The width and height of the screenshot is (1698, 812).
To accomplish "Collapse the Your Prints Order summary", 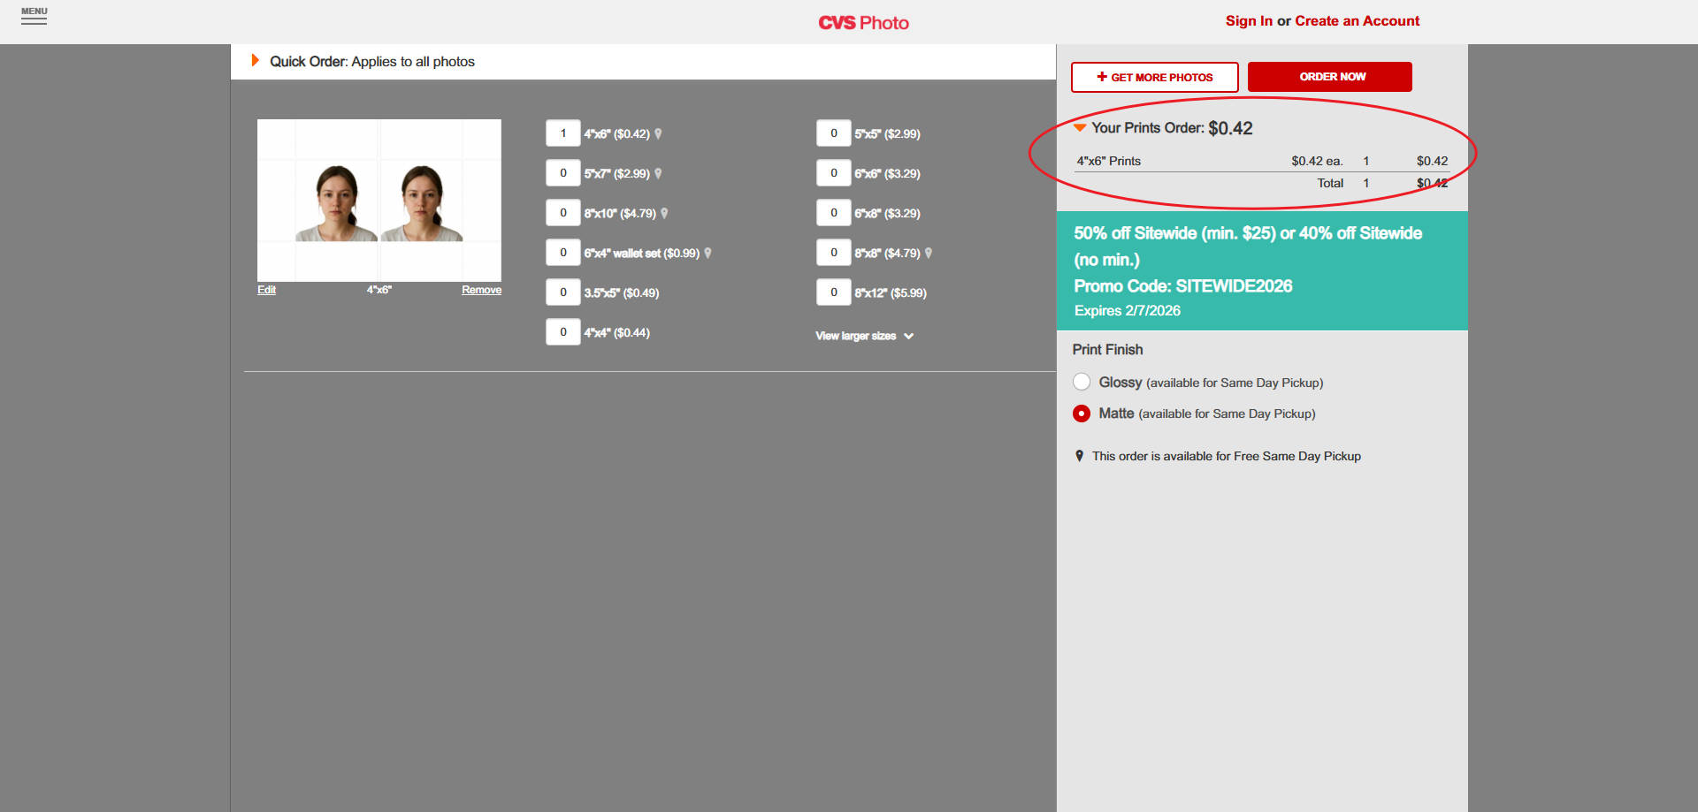I will click(1080, 127).
